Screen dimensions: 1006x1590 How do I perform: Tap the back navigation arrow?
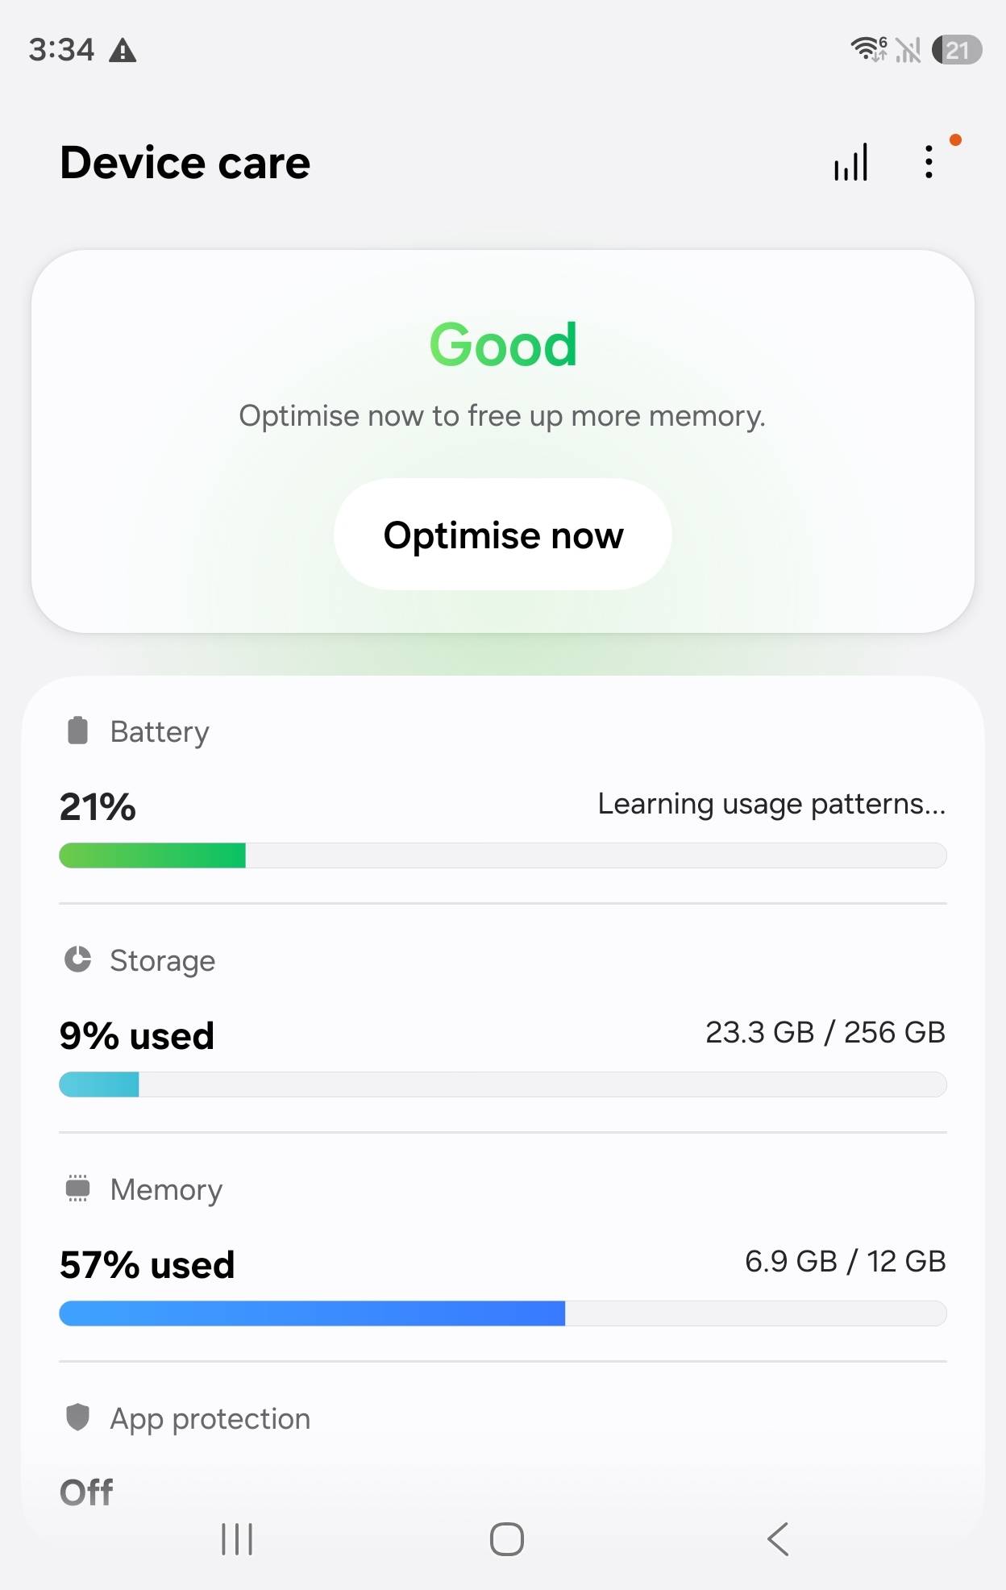coord(778,1539)
